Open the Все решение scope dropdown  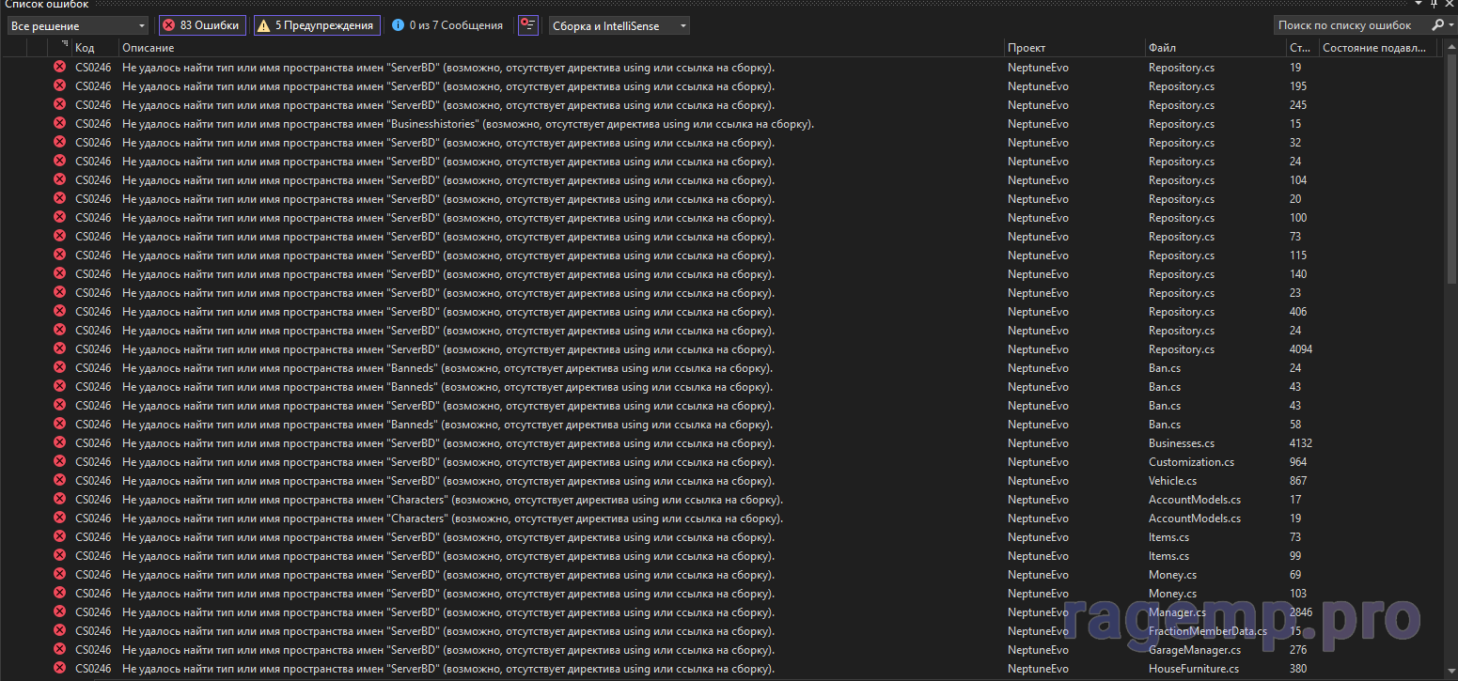(77, 25)
